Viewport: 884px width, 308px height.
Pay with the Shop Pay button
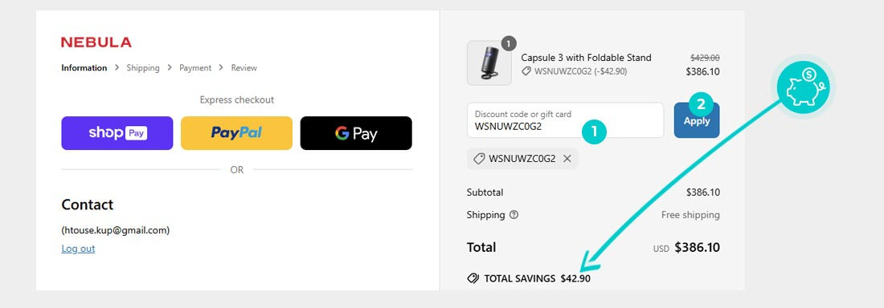[117, 133]
